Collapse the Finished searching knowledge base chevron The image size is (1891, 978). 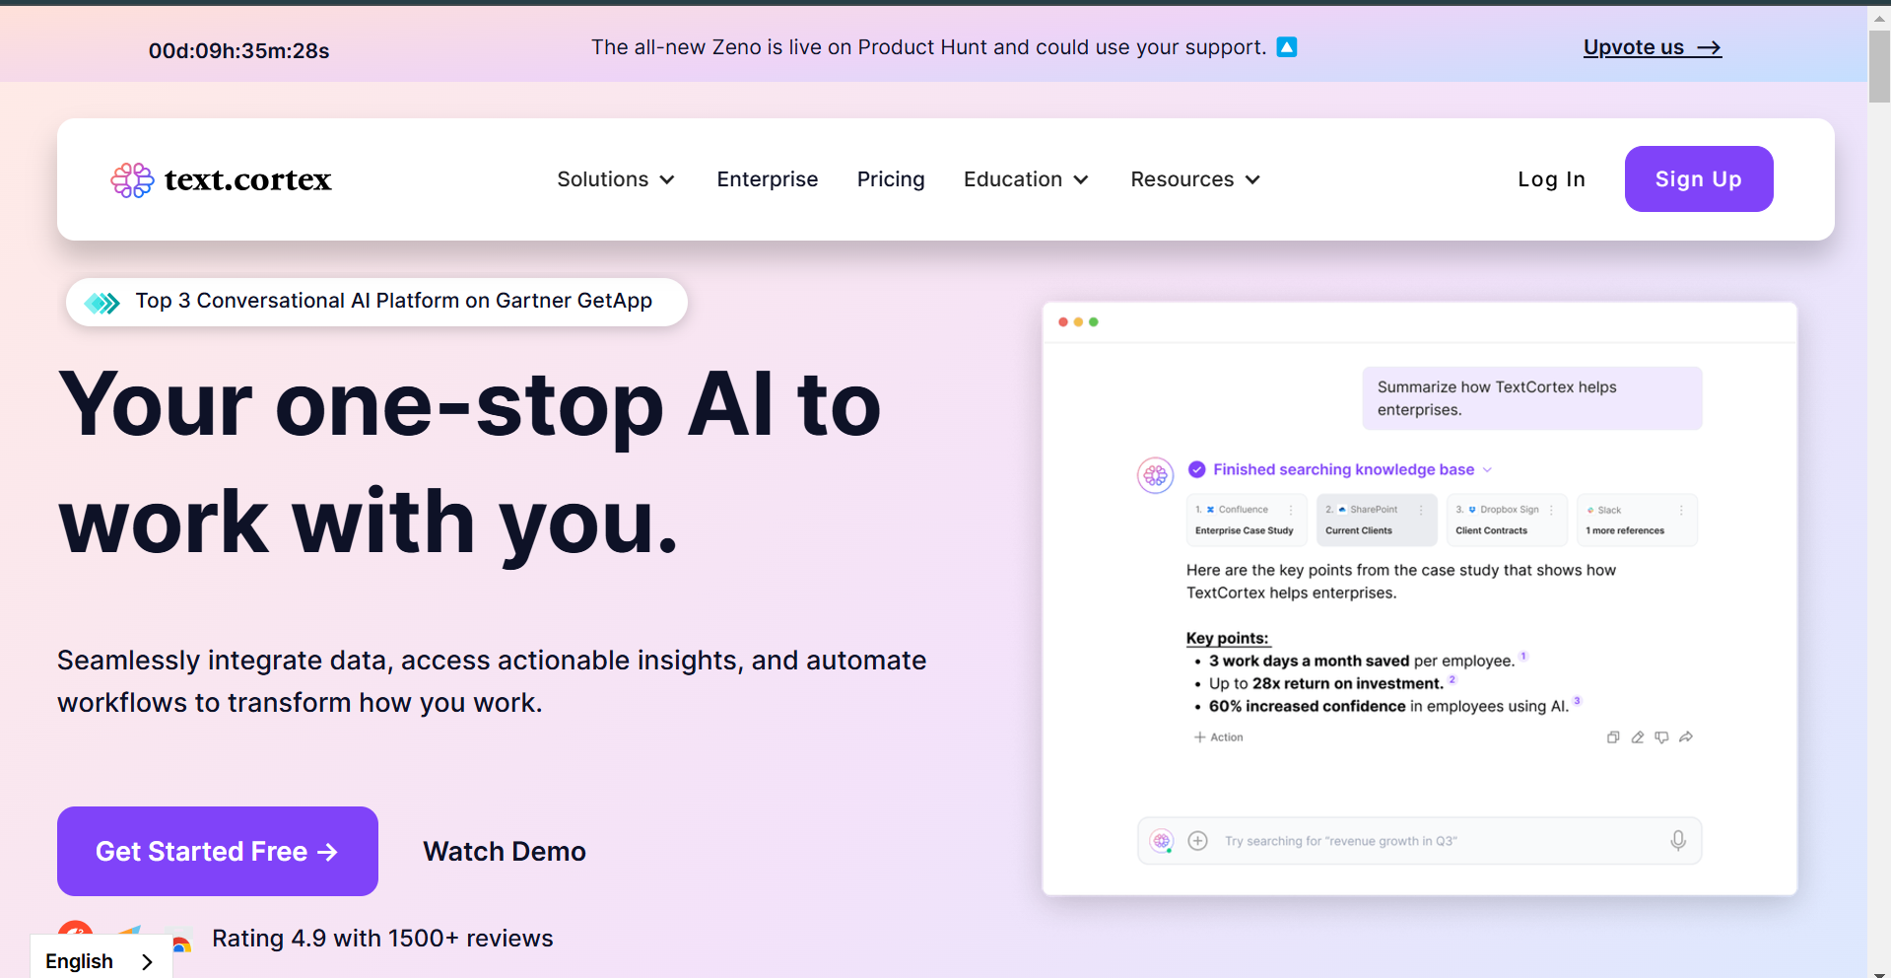pyautogui.click(x=1487, y=470)
